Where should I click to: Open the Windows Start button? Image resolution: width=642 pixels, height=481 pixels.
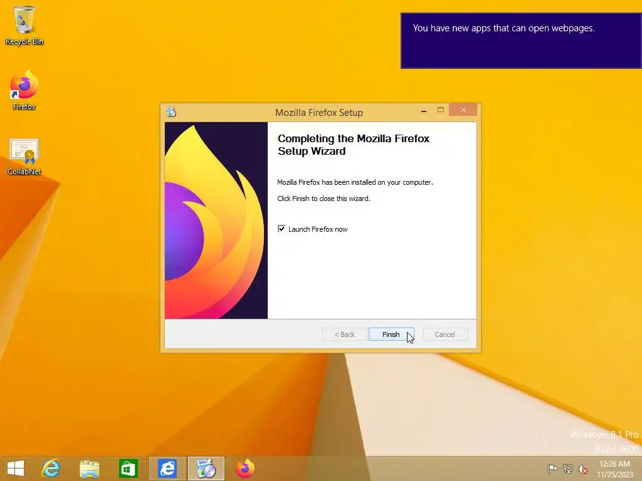pos(16,468)
